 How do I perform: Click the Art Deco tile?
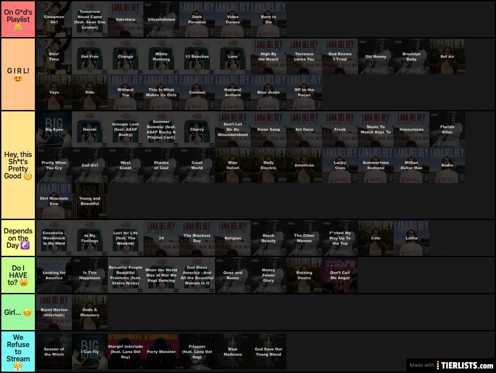click(304, 129)
